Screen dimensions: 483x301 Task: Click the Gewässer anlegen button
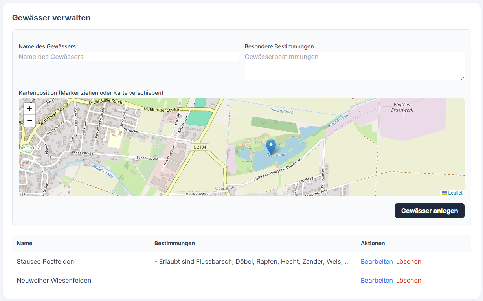point(430,211)
